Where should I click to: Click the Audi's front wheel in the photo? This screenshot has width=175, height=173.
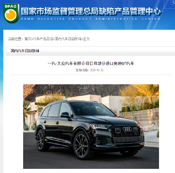tap(82, 146)
